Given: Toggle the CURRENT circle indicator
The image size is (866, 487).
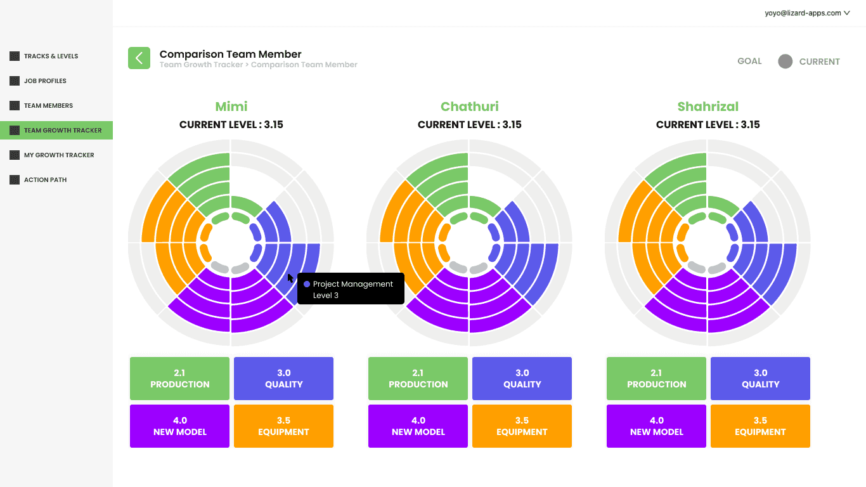Looking at the screenshot, I should click(x=785, y=62).
